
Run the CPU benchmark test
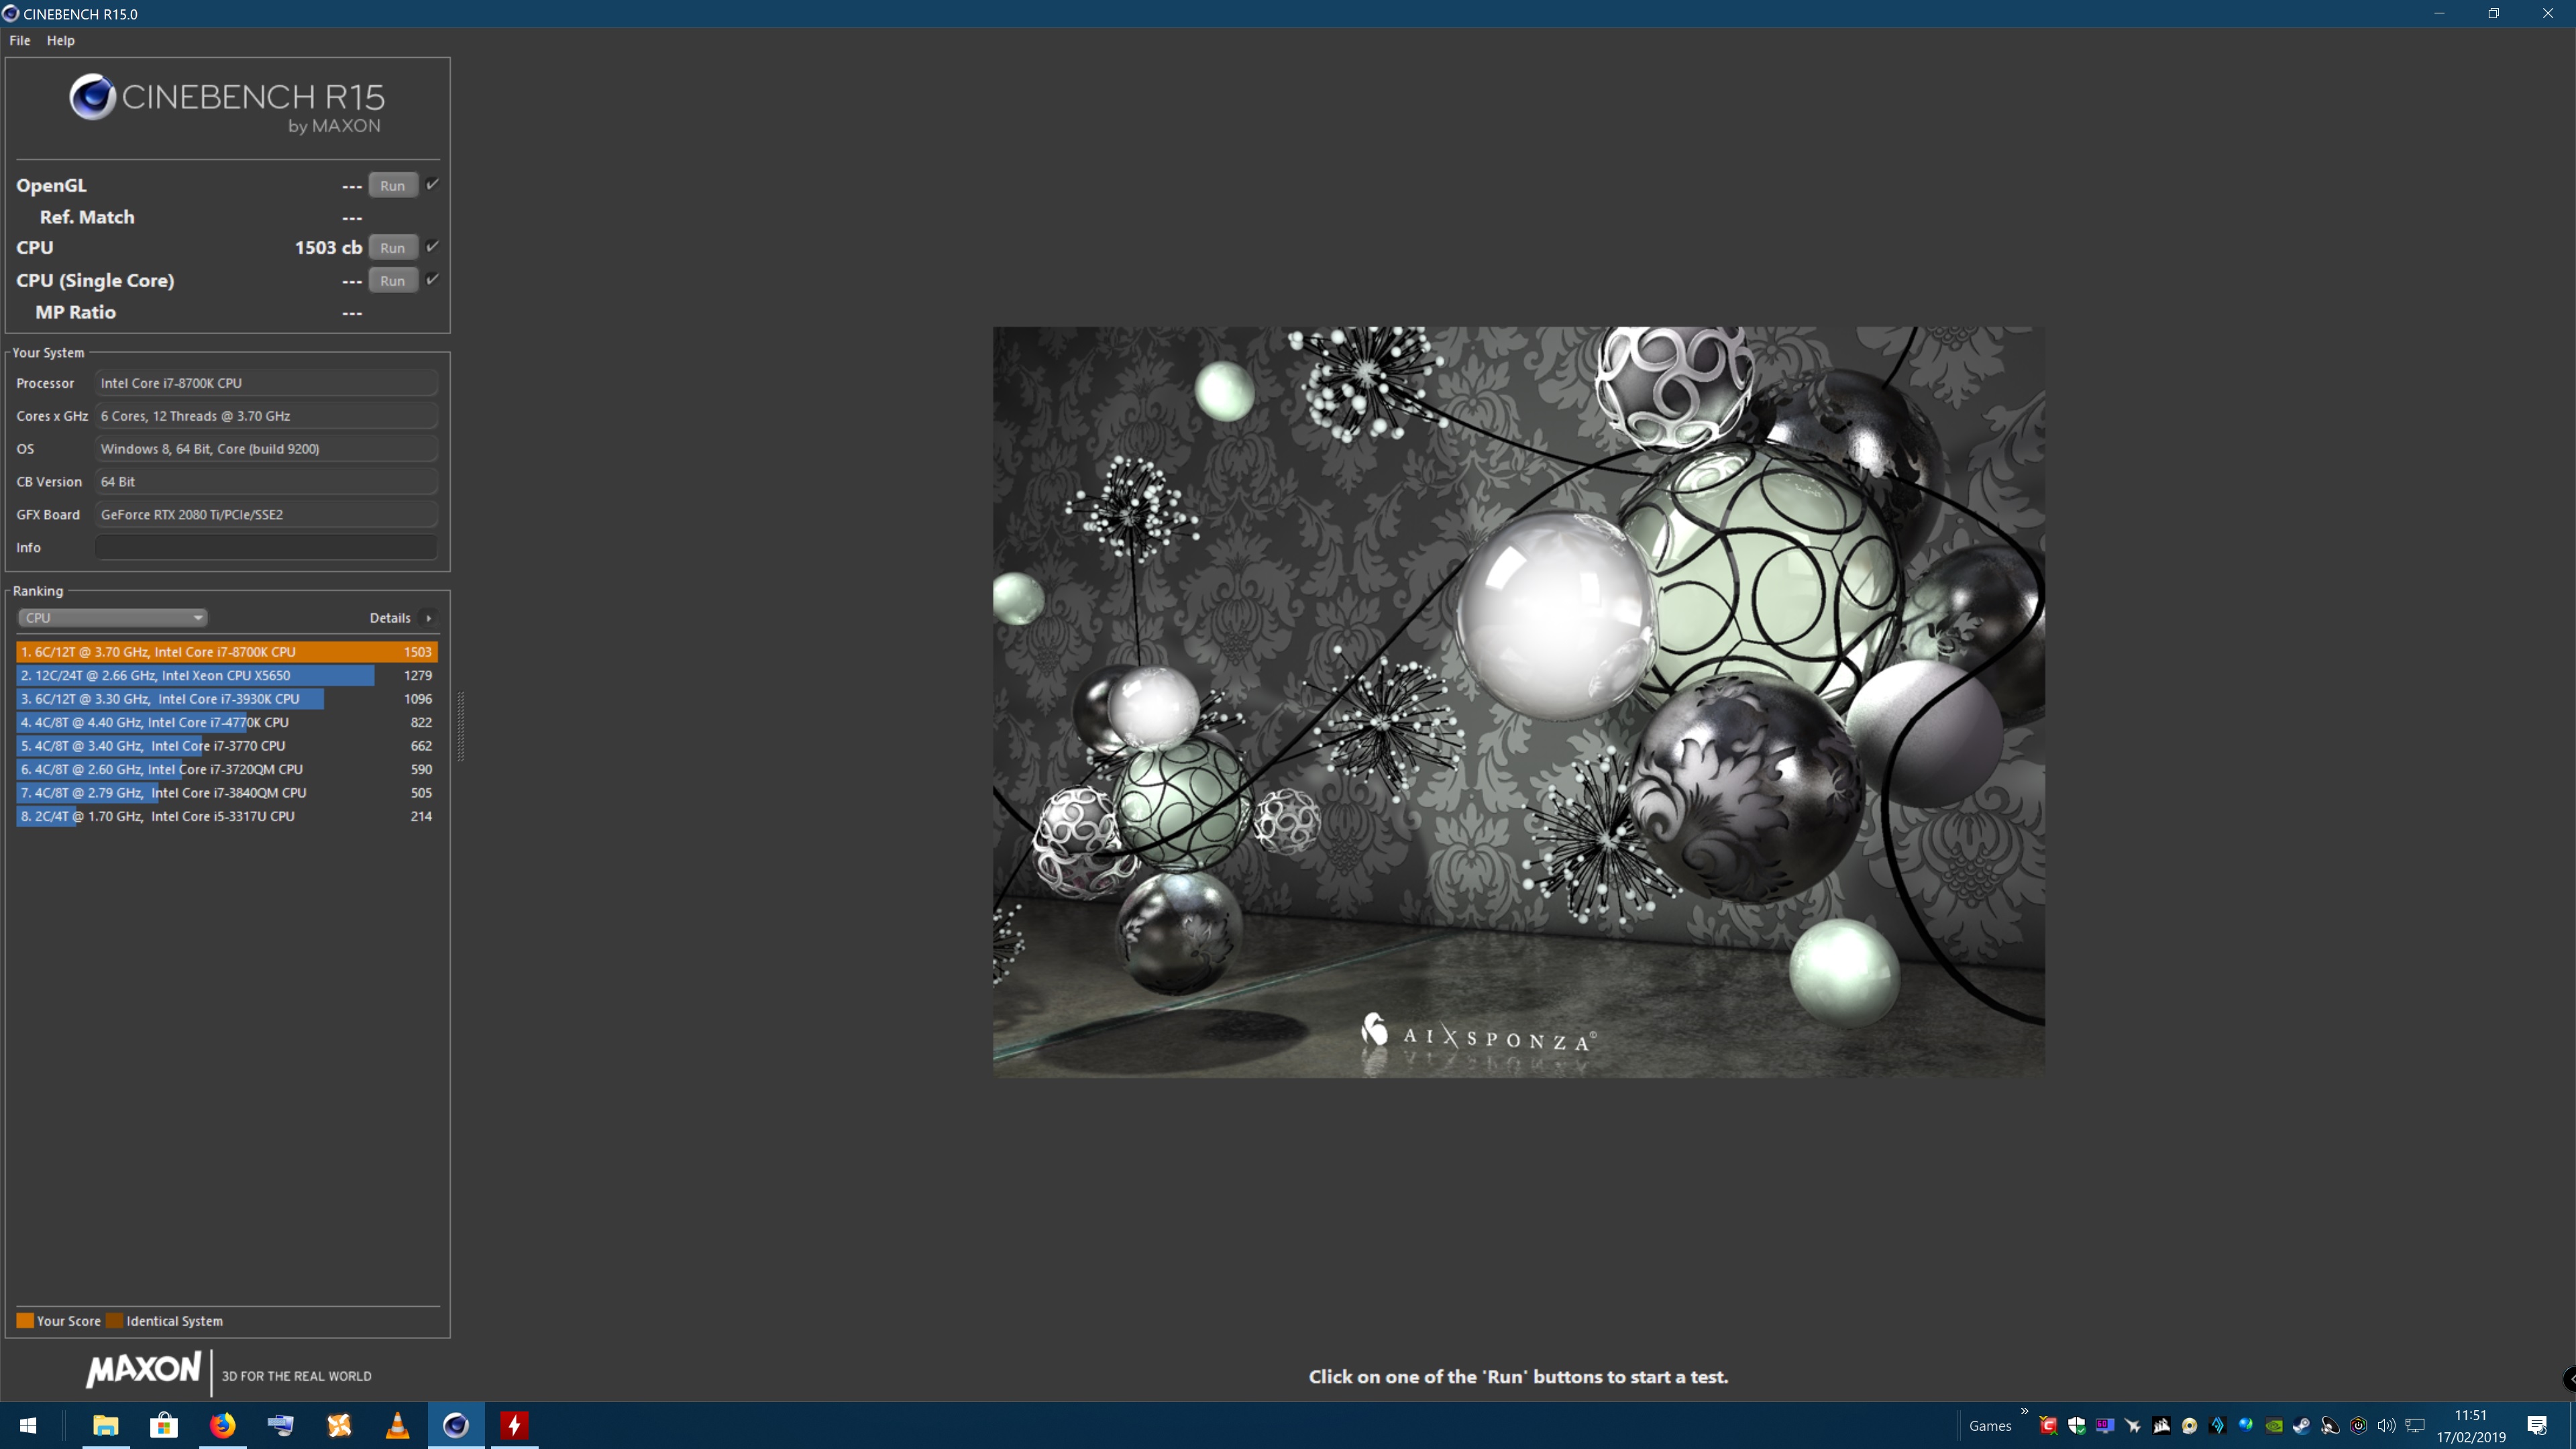(x=393, y=248)
